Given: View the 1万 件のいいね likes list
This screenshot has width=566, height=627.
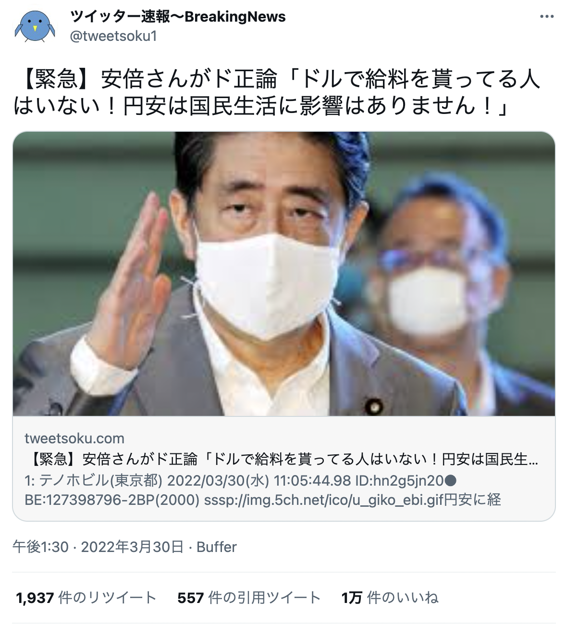Looking at the screenshot, I should [x=390, y=598].
